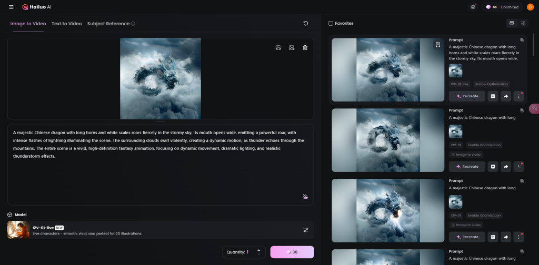Image resolution: width=539 pixels, height=265 pixels.
Task: Click the Model section cube icon
Action: (x=9, y=215)
